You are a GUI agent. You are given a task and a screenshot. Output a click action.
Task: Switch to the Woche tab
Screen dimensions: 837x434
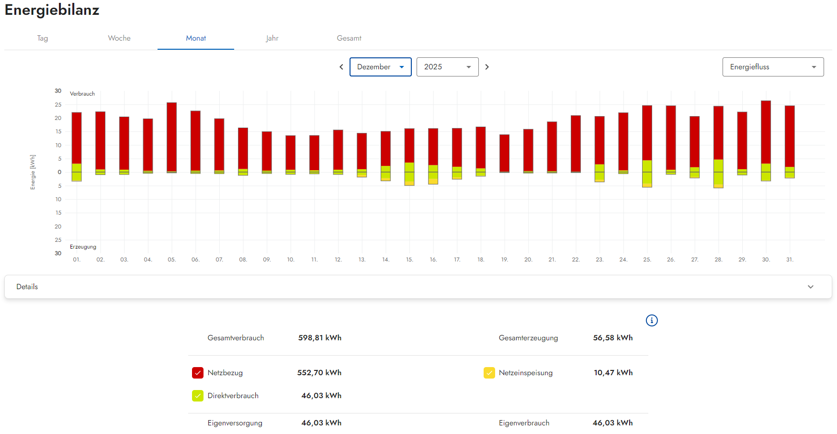pyautogui.click(x=119, y=38)
